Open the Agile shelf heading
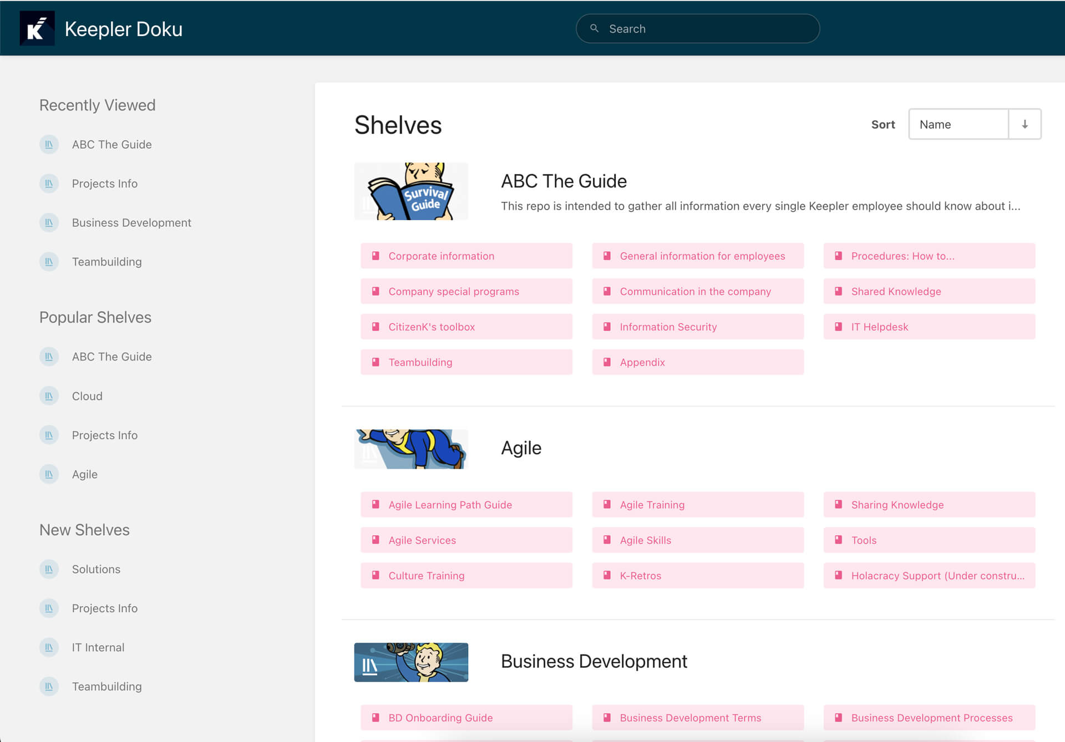Viewport: 1065px width, 742px height. point(521,448)
